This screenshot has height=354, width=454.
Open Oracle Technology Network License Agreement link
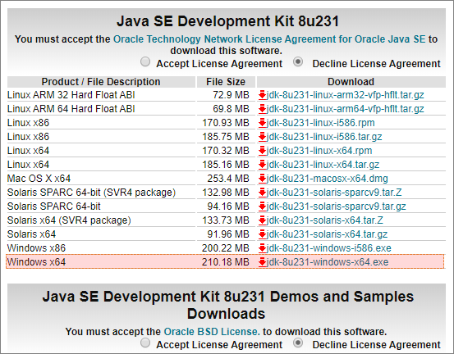tap(269, 39)
